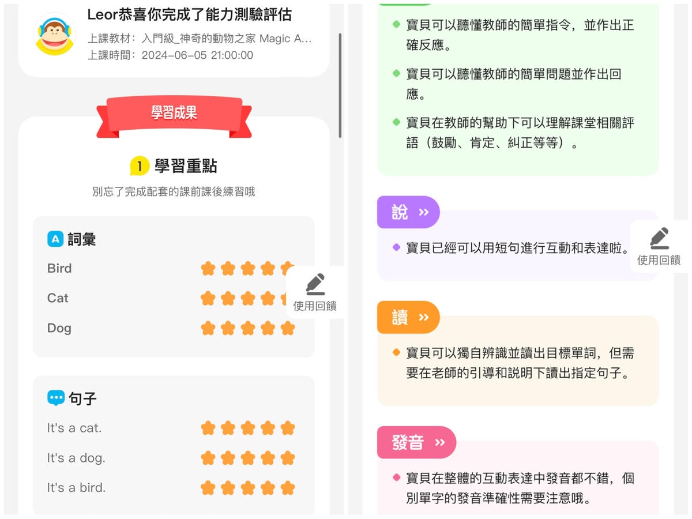Viewport: 692px width, 519px height.
Task: Click the word Cat in vocabulary list
Action: click(x=58, y=298)
